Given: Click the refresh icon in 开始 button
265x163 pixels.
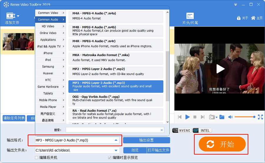Looking at the screenshot, I should click(x=210, y=144).
